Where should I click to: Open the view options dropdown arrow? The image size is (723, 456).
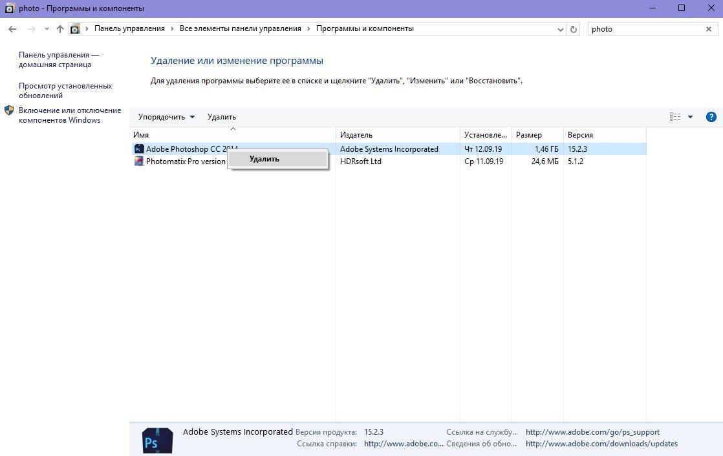point(690,117)
